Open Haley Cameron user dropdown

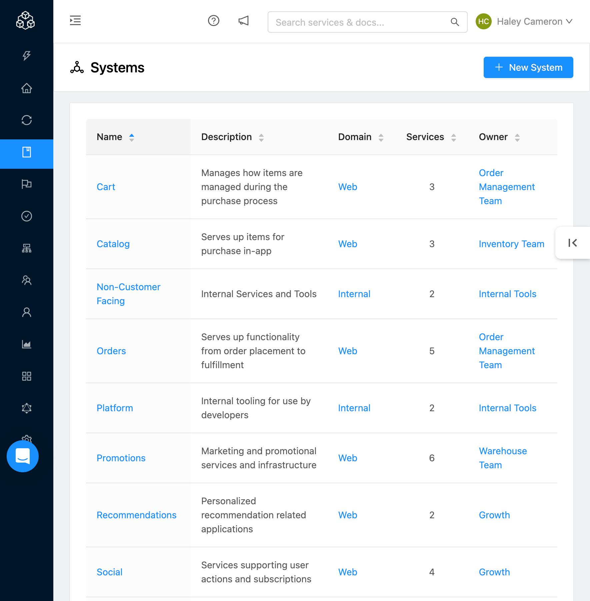[x=524, y=21]
